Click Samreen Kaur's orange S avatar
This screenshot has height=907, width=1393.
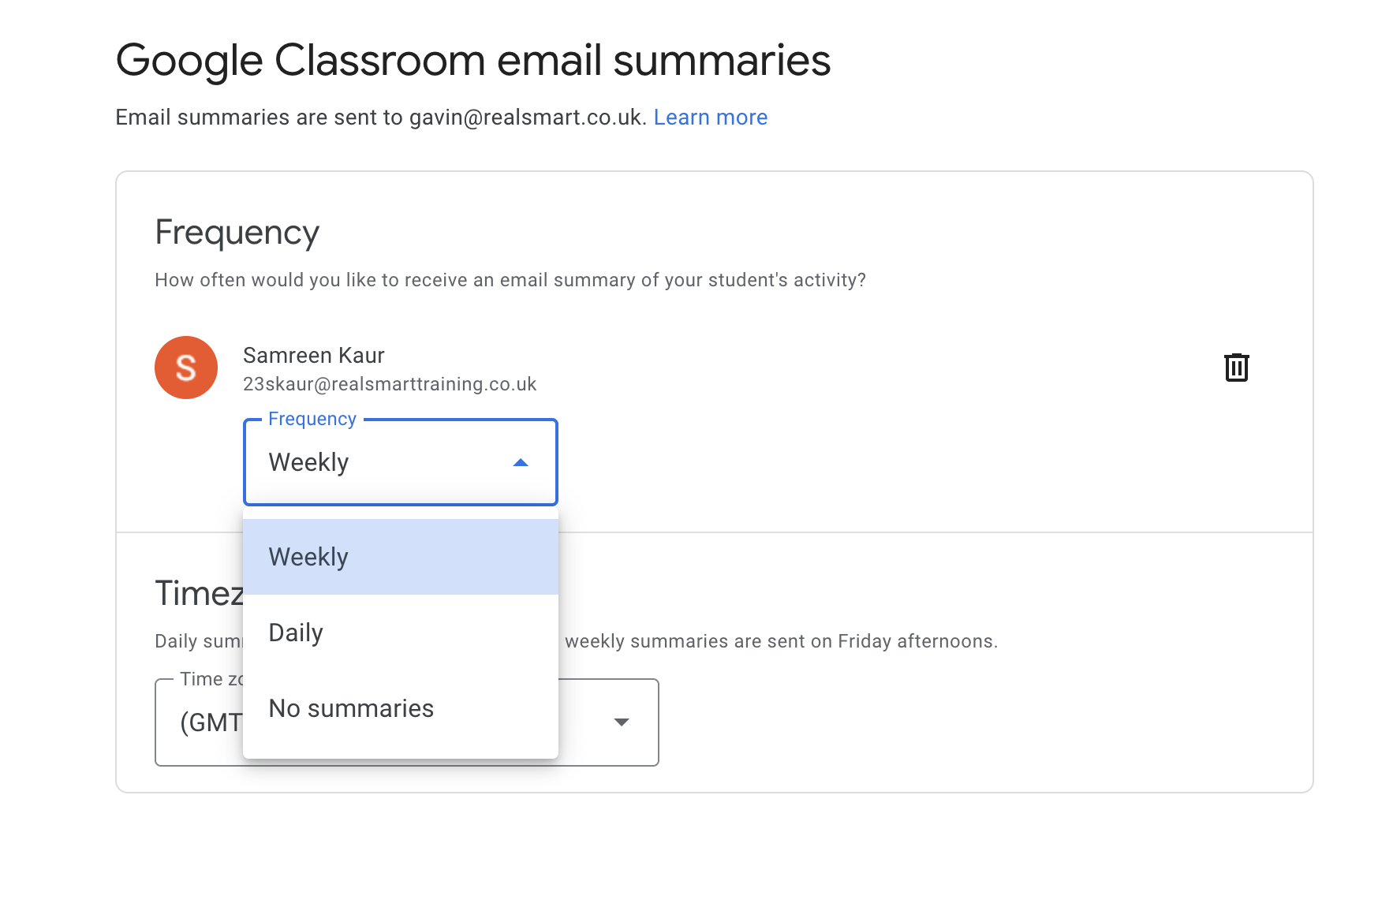(x=186, y=368)
